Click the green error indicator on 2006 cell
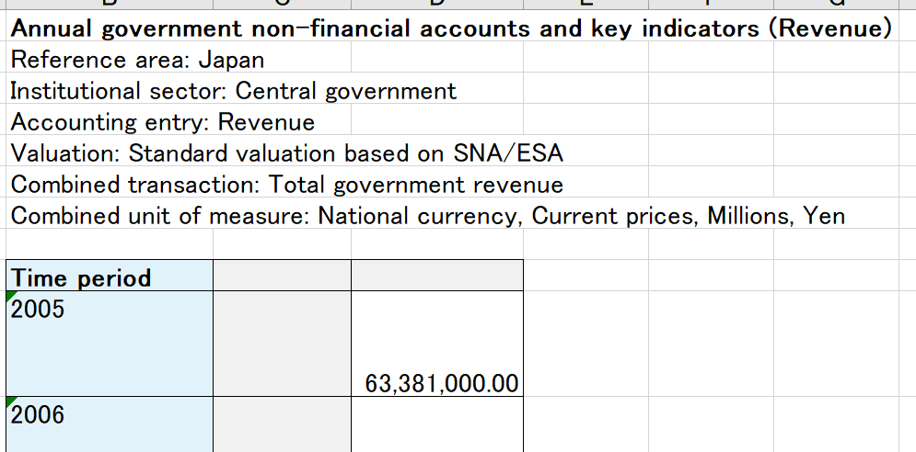Screen dimensions: 916x452 (x=11, y=402)
